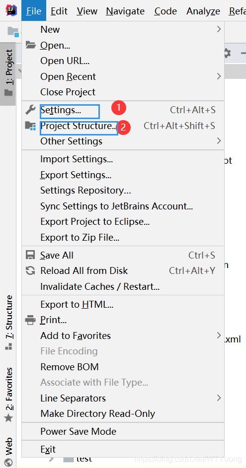Expand the New submenu arrow
The width and height of the screenshot is (246, 468).
click(x=219, y=29)
